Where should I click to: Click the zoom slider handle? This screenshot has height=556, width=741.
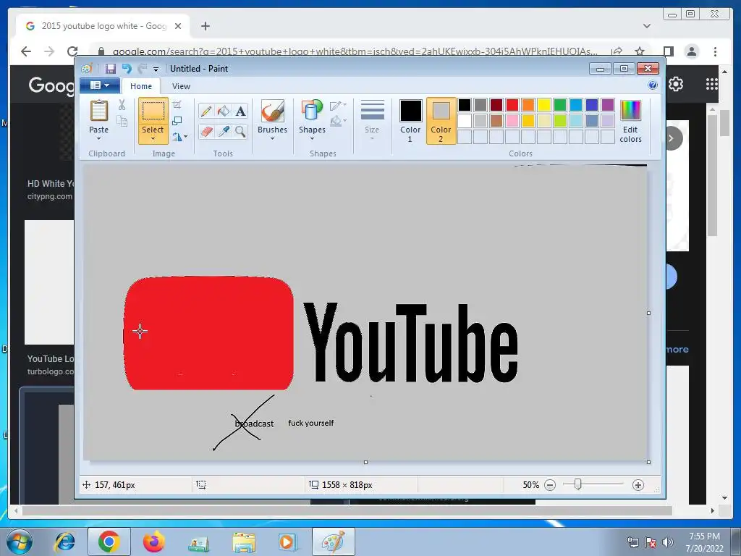[x=577, y=484]
